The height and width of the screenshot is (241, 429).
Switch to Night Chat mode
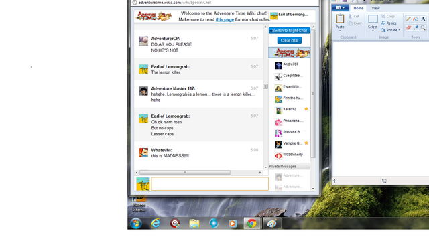point(290,31)
